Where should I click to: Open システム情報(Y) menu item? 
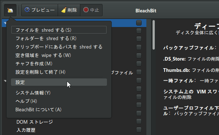tap(59, 93)
